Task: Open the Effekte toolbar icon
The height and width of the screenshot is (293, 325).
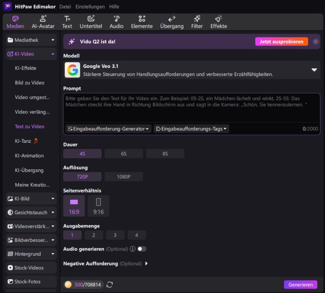Action: [219, 22]
